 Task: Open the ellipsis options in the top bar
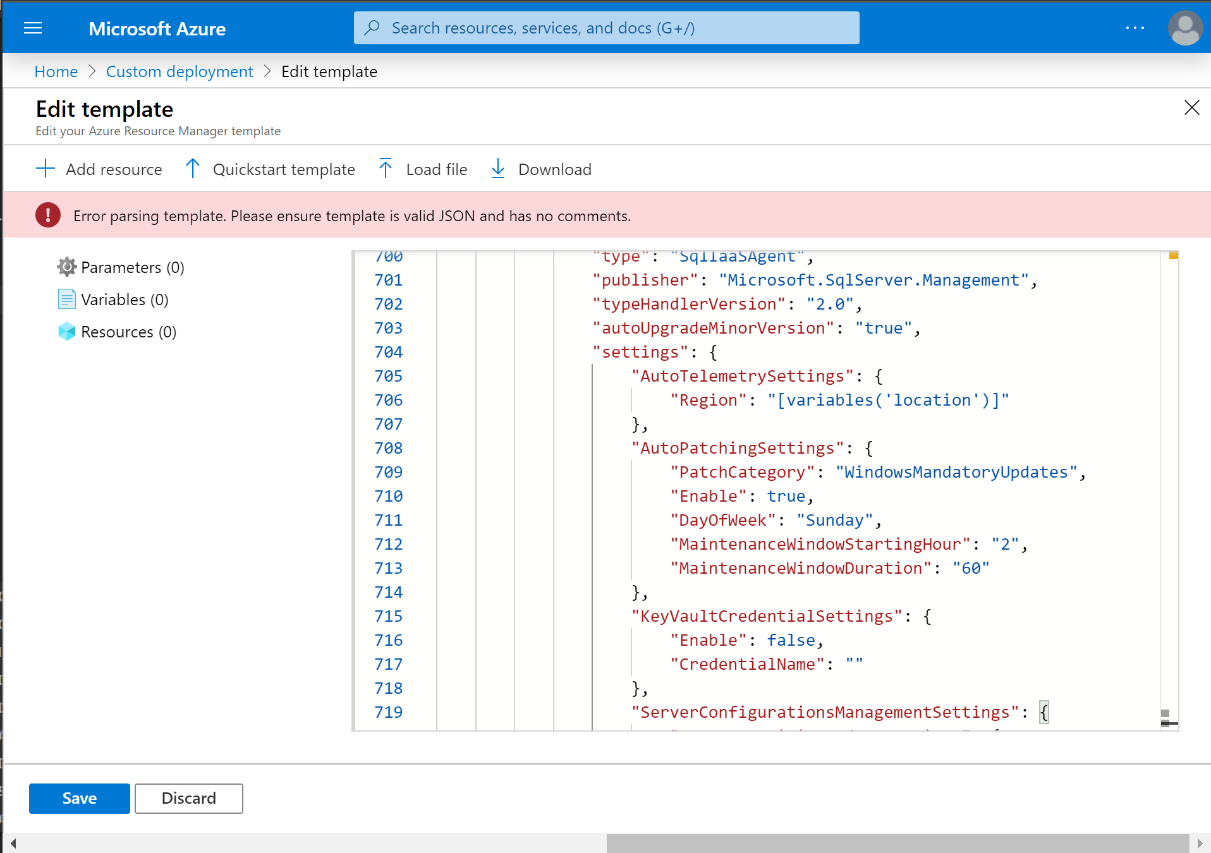(x=1135, y=28)
